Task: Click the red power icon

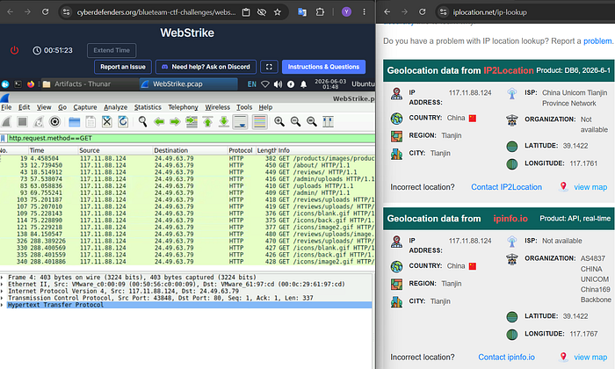Action: tap(15, 51)
